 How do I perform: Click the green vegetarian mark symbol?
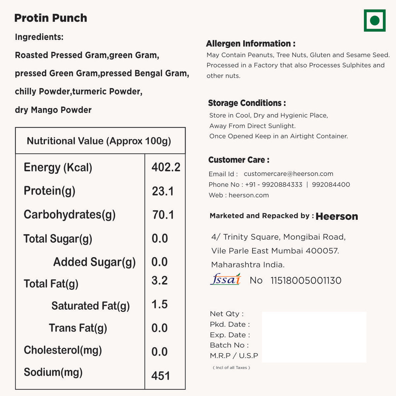374,20
